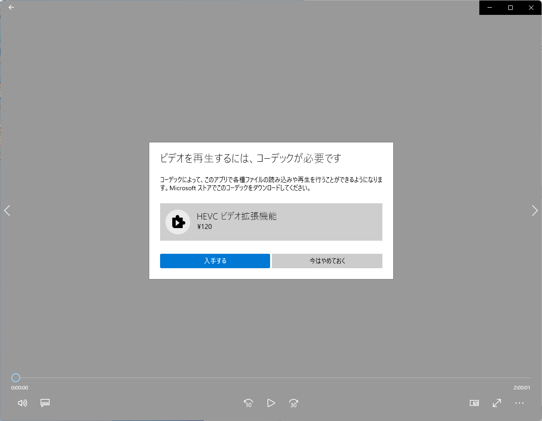Open the subtitles and captions menu

tap(45, 403)
